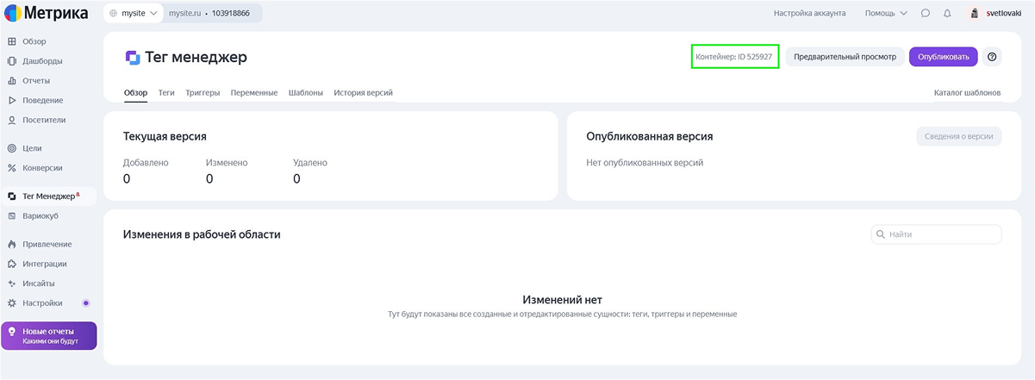Click the Инсайты sparkle icon
The height and width of the screenshot is (380, 1035).
point(12,283)
